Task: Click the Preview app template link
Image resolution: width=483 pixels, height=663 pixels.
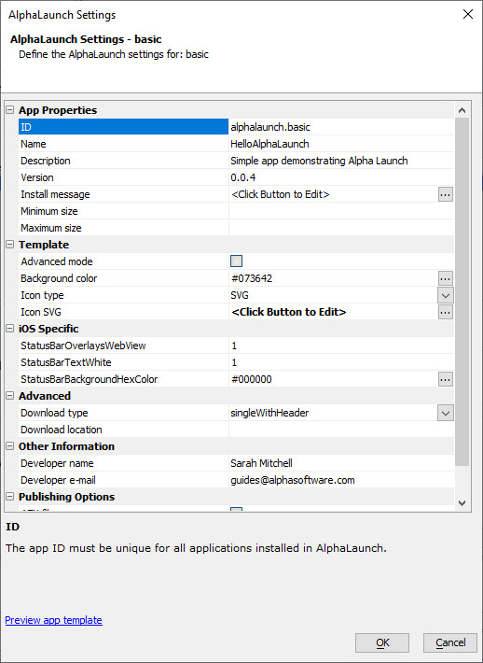Action: click(54, 620)
